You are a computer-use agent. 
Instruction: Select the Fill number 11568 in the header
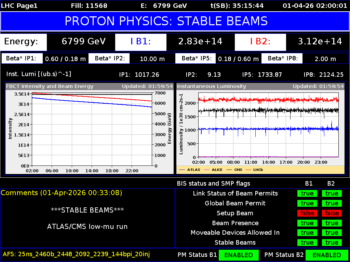90,5
